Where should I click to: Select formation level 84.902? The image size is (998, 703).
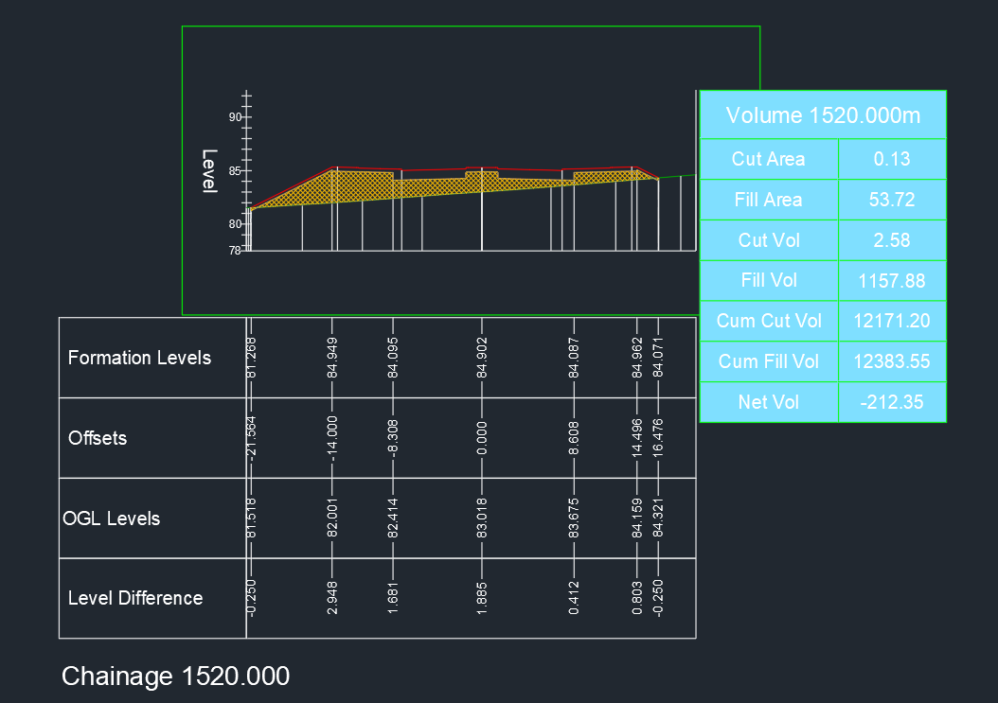[482, 358]
